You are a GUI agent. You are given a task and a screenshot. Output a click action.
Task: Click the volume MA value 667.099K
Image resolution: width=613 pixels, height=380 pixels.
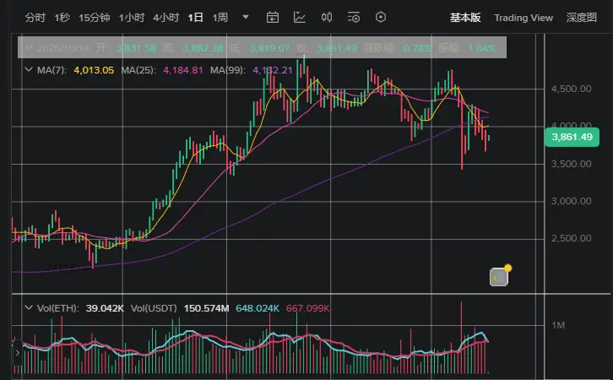(x=308, y=308)
